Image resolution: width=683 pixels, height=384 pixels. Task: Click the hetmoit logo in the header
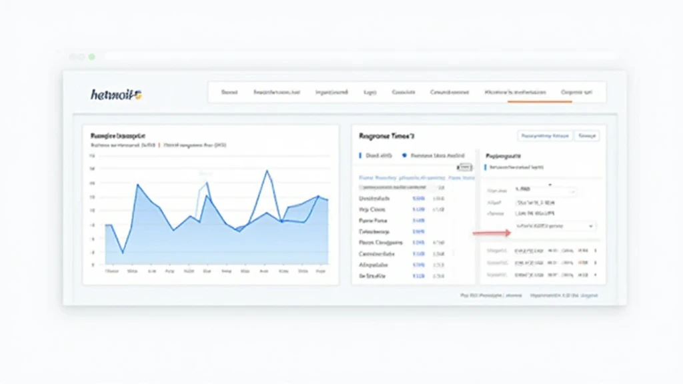click(116, 95)
